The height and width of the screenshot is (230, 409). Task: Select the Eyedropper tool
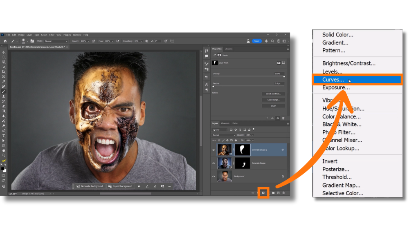(x=4, y=82)
